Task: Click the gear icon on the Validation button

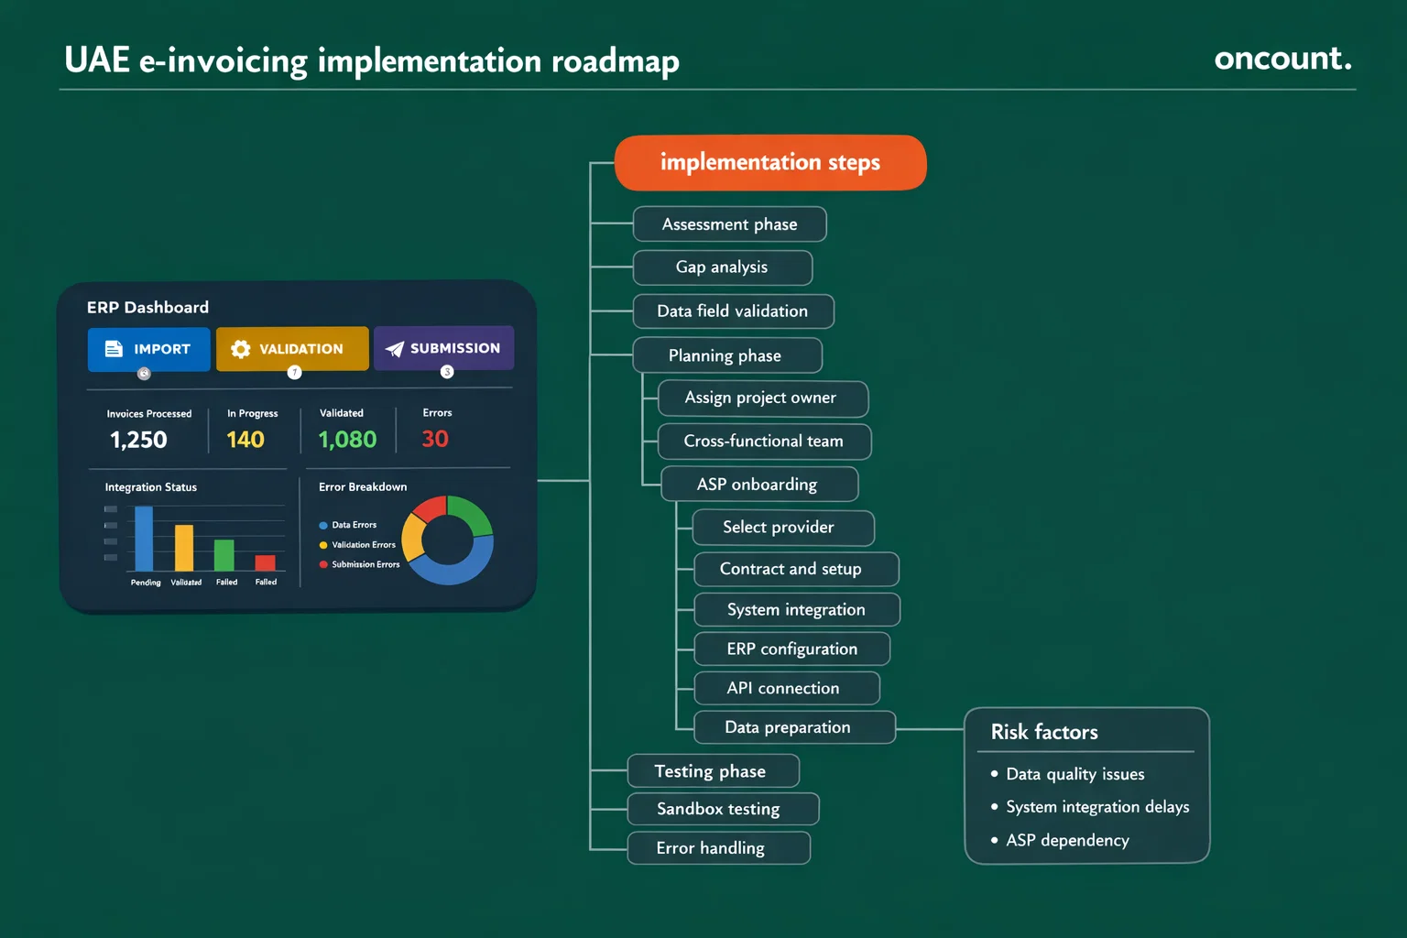Action: [241, 349]
